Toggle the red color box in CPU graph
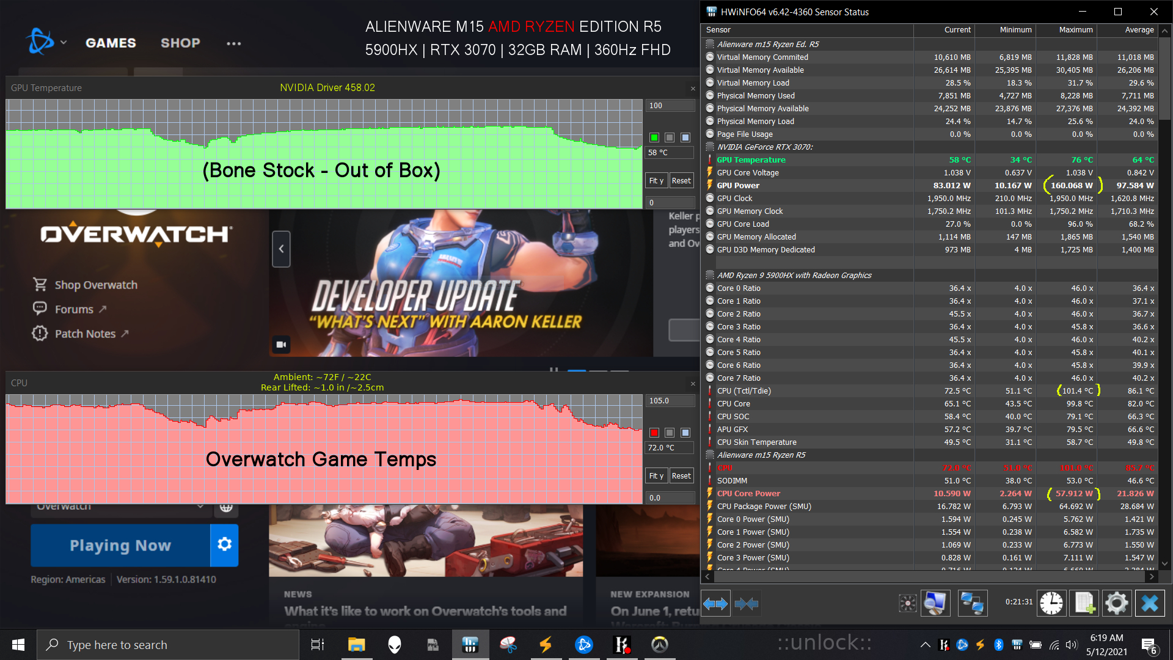Viewport: 1173px width, 660px height. tap(654, 433)
